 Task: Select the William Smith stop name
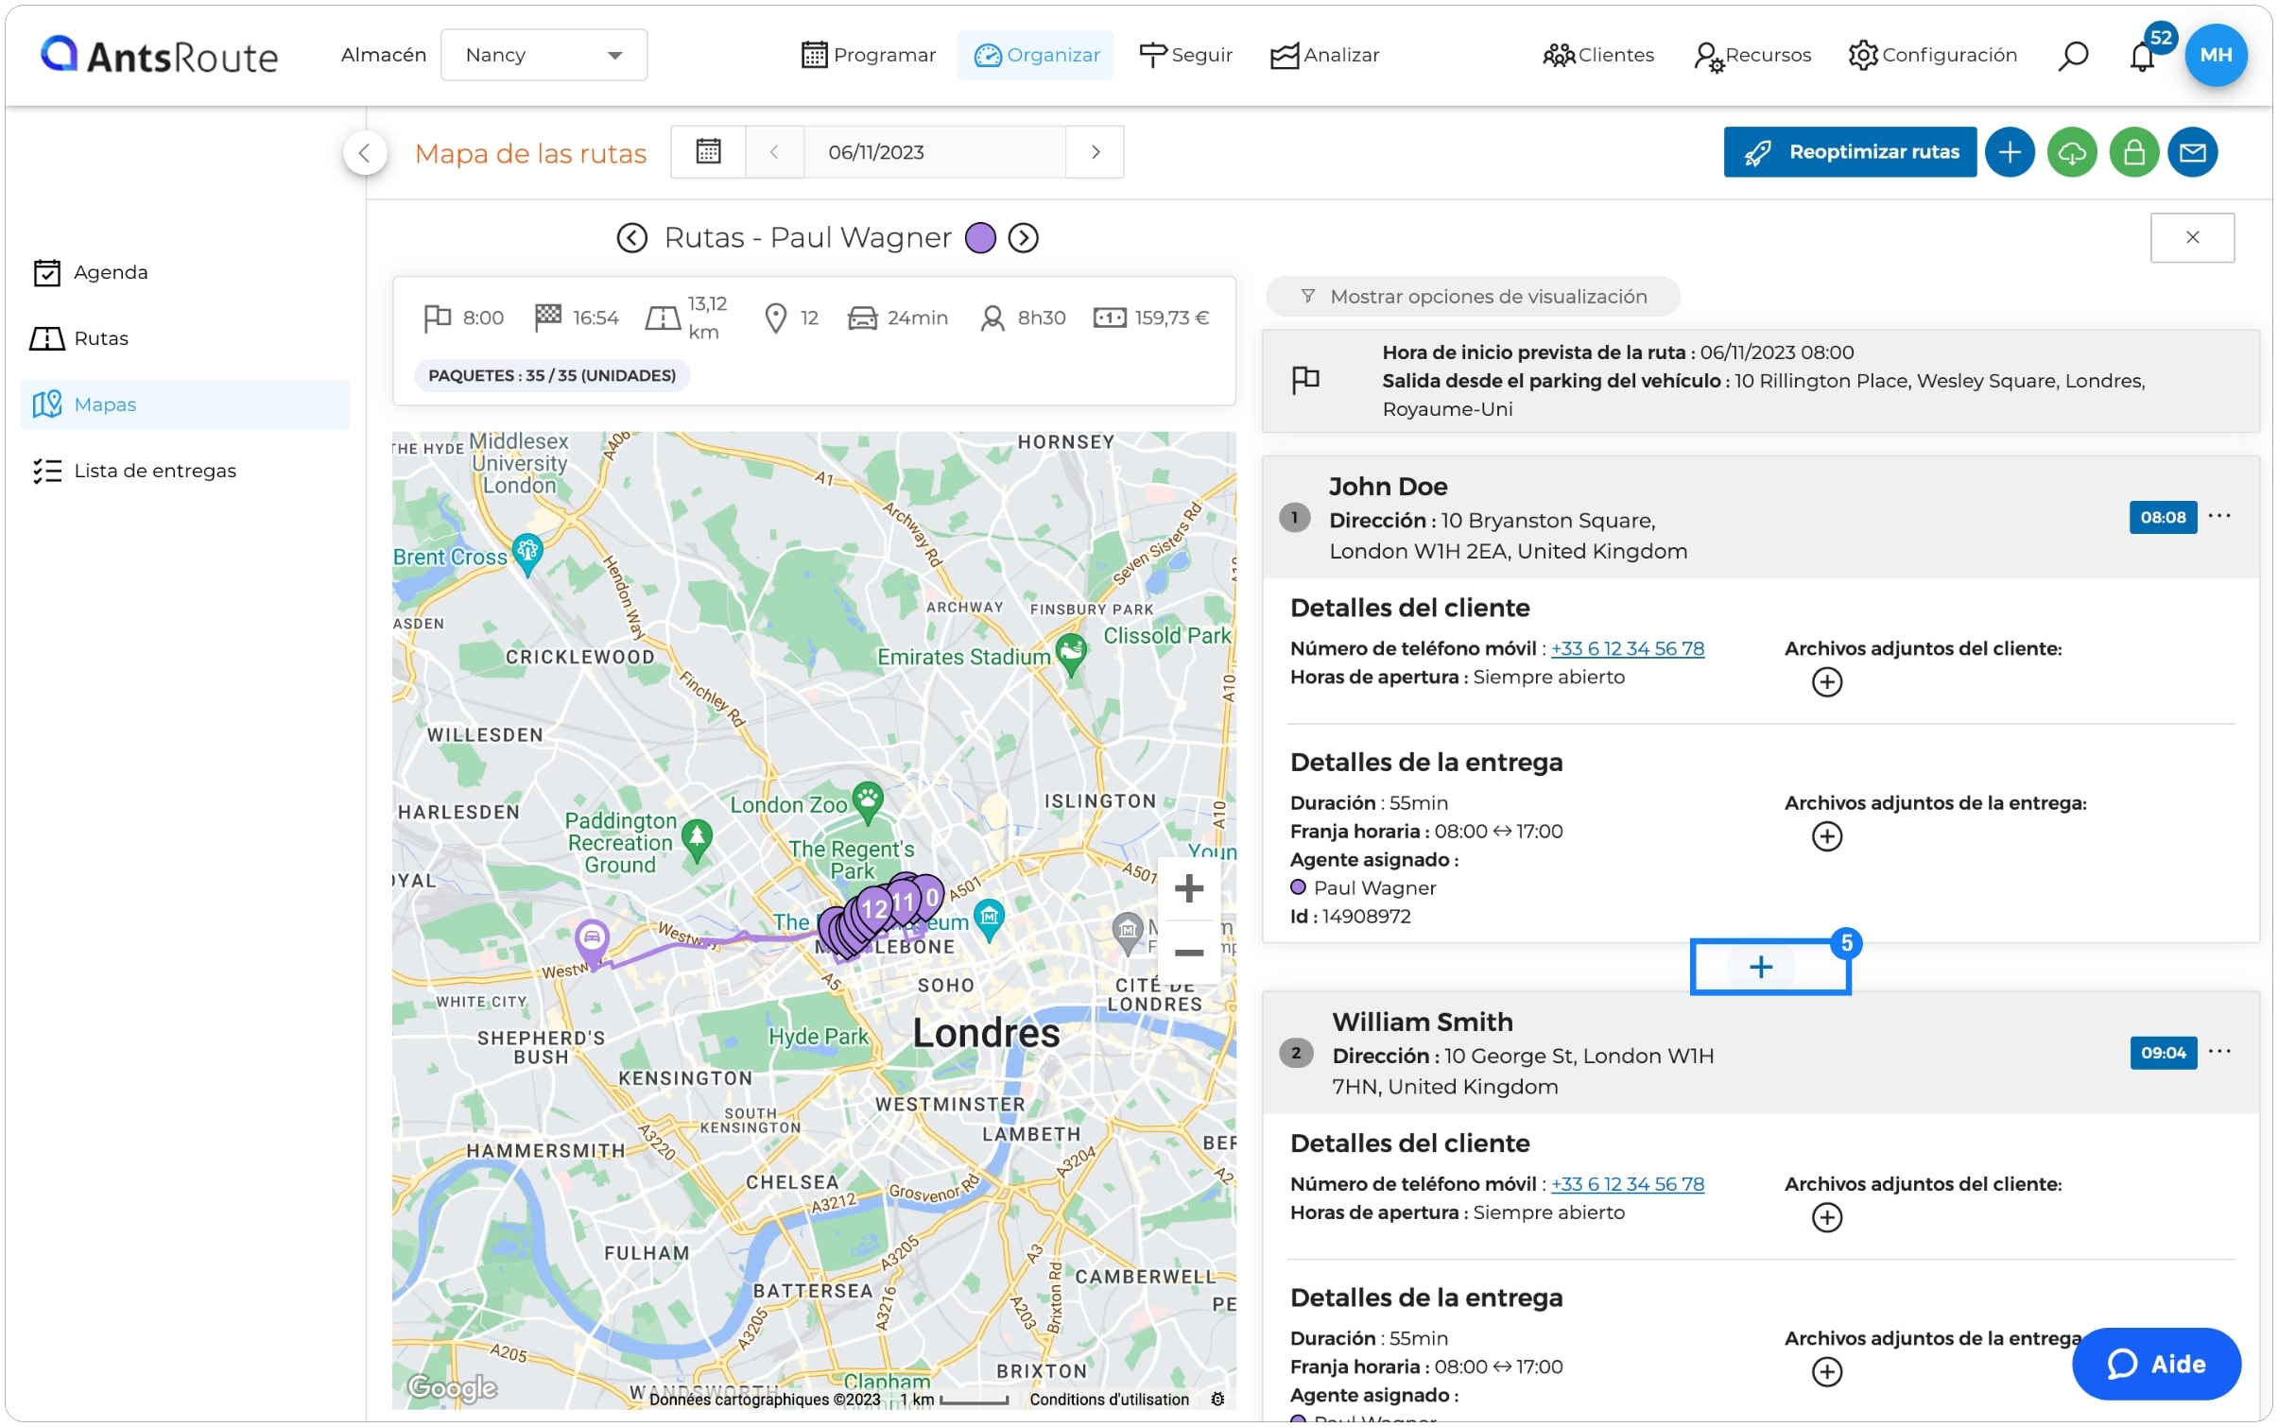[x=1422, y=1023]
